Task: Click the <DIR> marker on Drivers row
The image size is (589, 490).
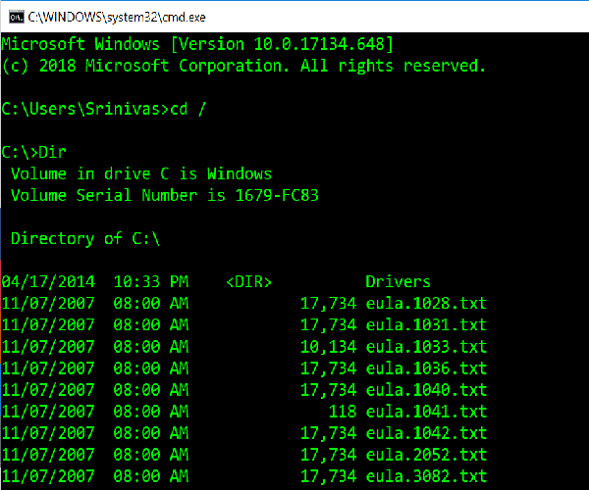Action: tap(249, 282)
